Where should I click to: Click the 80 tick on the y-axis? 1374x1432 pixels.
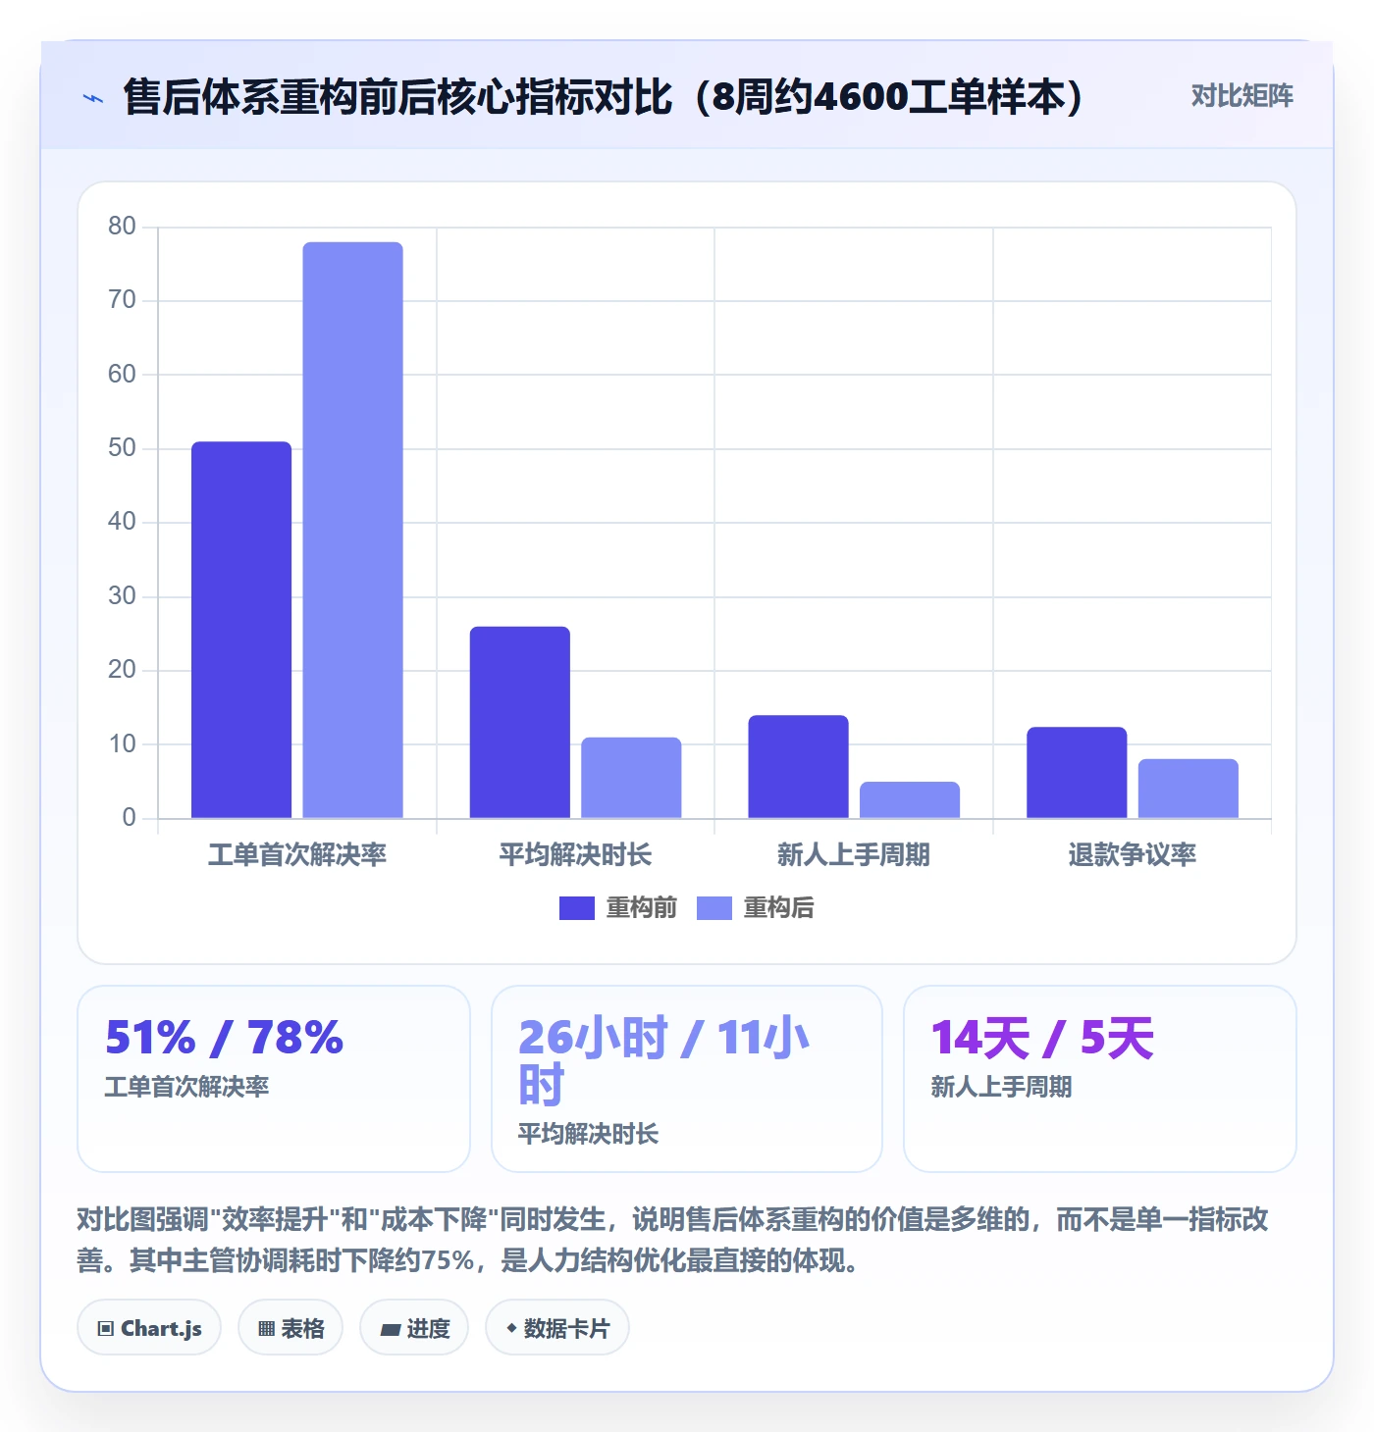(122, 227)
